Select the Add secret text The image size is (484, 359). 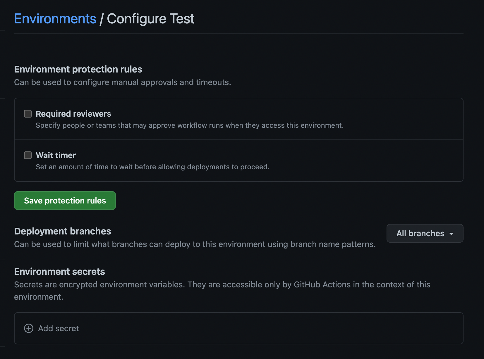pyautogui.click(x=59, y=328)
